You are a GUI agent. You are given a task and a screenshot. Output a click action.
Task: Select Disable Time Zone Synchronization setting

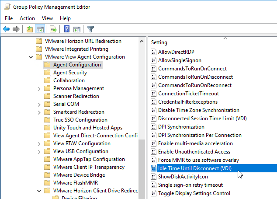(x=198, y=110)
